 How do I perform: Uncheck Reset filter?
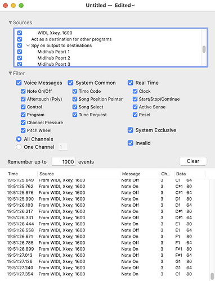[x=135, y=115]
